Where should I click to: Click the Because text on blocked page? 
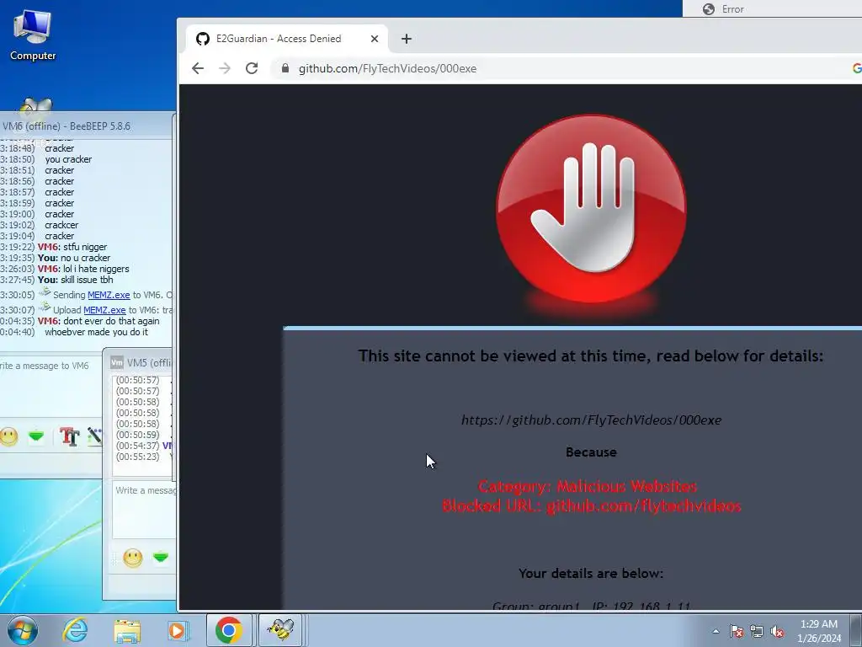click(x=591, y=452)
